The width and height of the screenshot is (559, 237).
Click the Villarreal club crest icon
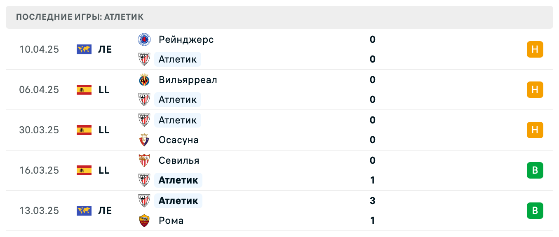click(x=144, y=80)
